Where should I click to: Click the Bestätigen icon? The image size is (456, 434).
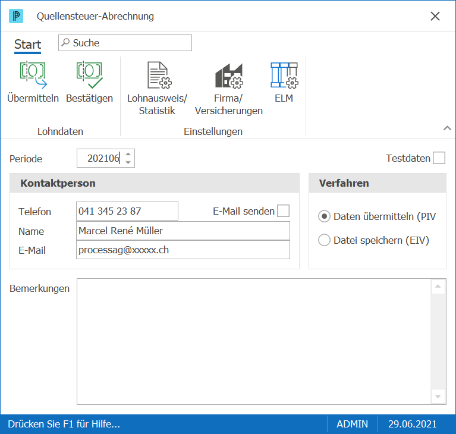(x=89, y=75)
